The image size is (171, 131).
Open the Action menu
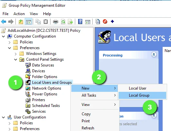tap(19, 14)
